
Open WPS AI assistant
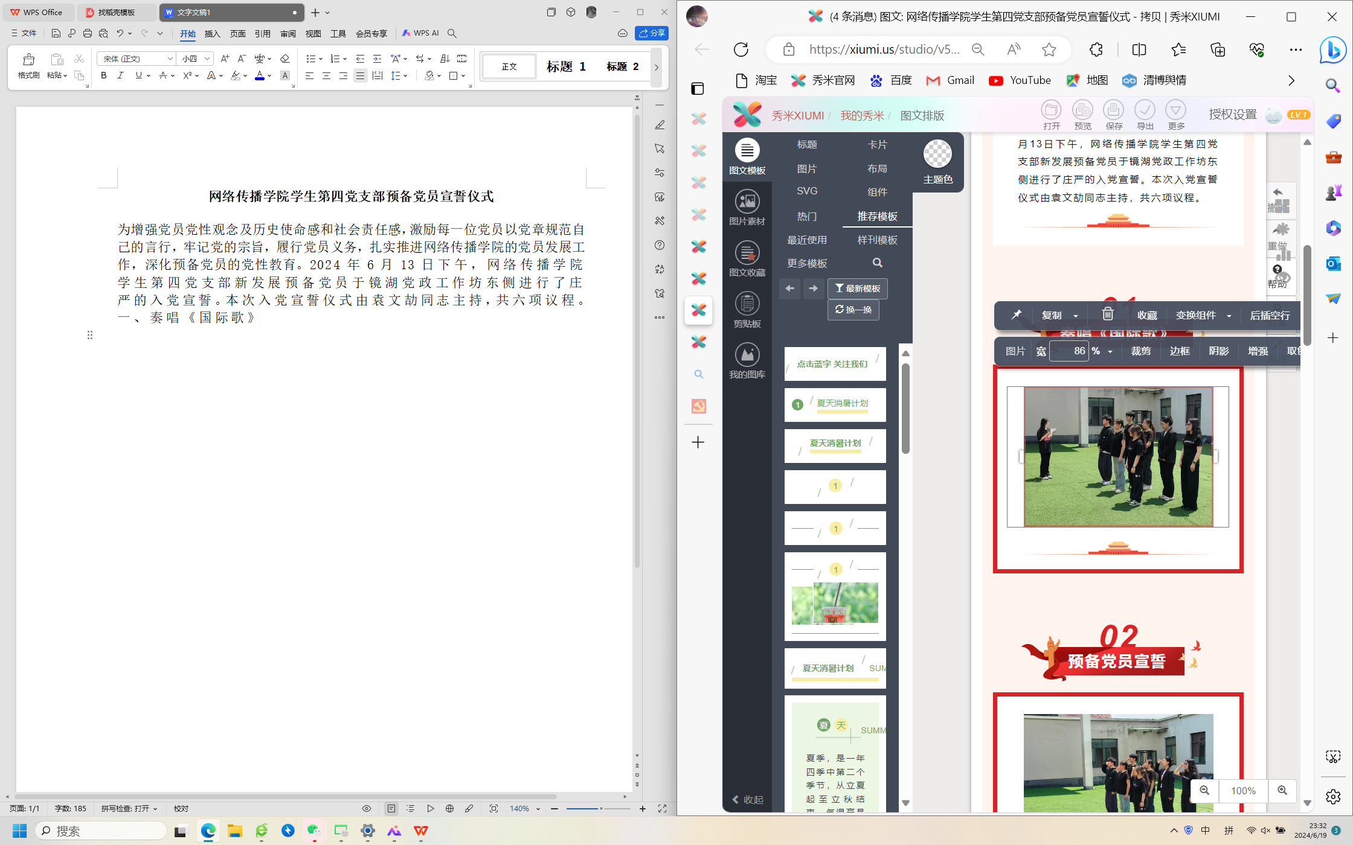(420, 33)
